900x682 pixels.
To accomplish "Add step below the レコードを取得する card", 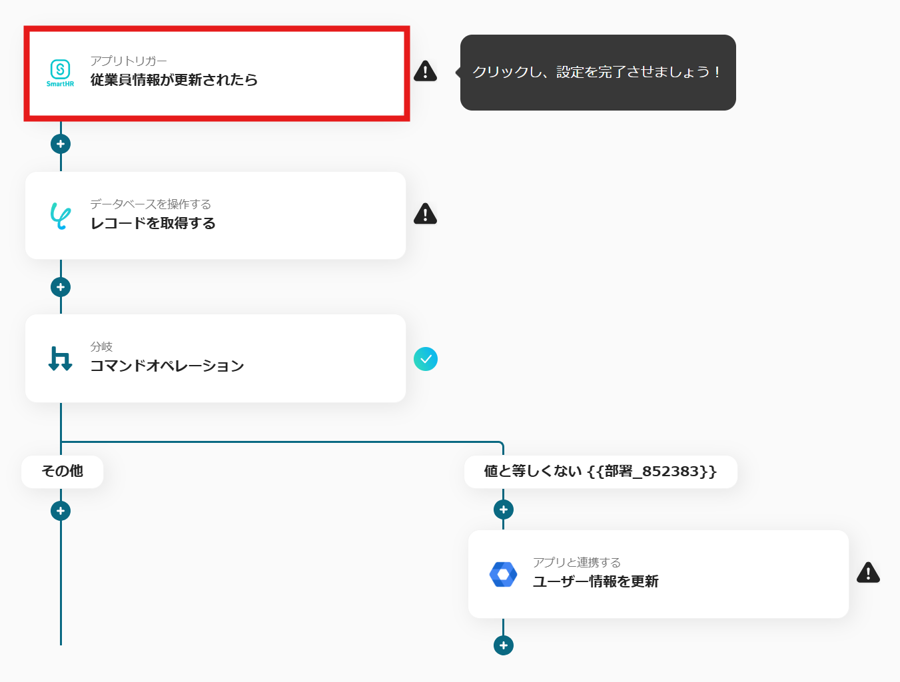I will point(61,287).
